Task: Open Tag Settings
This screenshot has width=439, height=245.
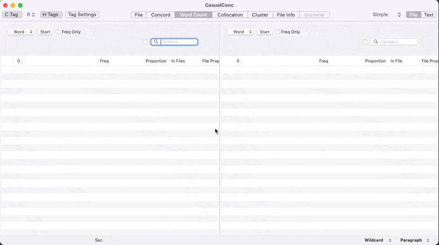Action: [x=82, y=15]
